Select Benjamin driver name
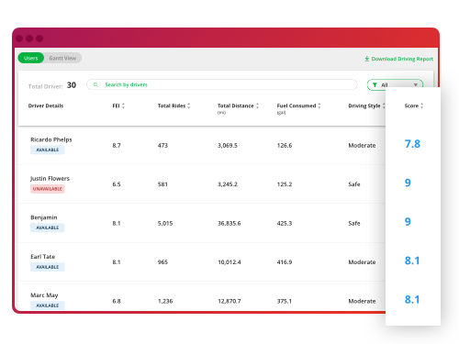Screen dimensions: 459x344 pos(44,217)
